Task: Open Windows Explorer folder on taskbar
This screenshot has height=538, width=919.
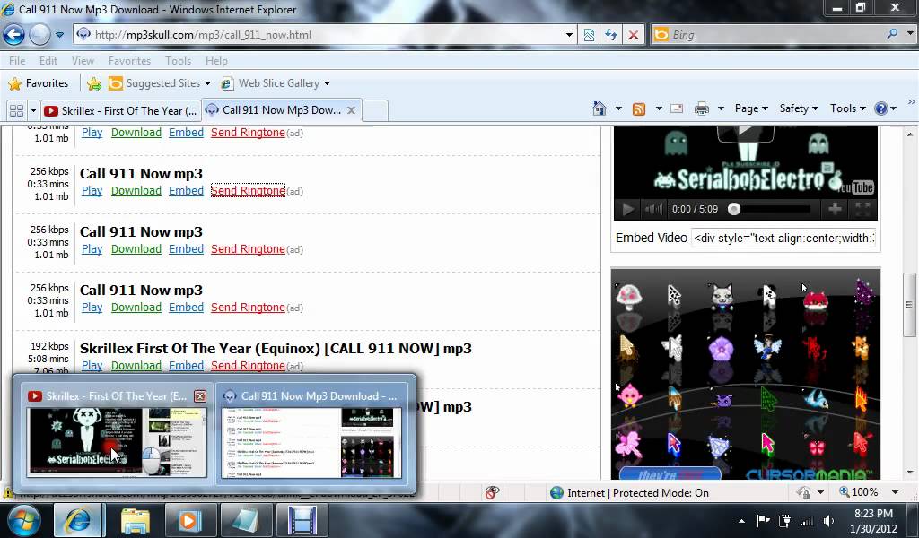Action: click(136, 520)
